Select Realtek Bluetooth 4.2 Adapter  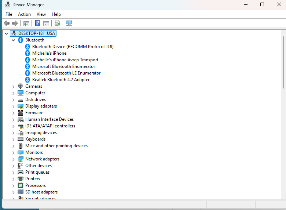click(x=61, y=80)
